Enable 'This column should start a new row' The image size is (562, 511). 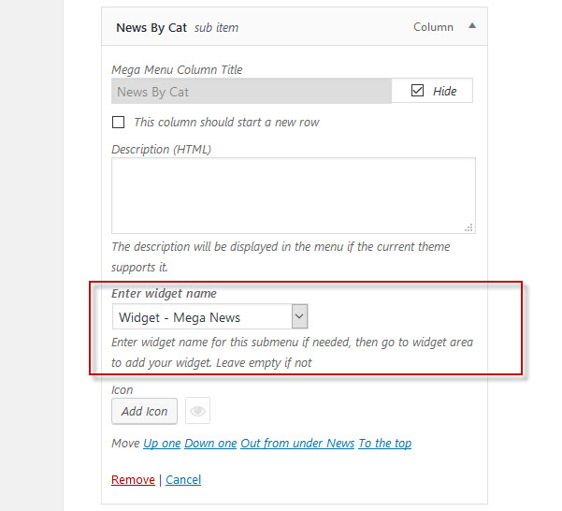click(x=118, y=122)
